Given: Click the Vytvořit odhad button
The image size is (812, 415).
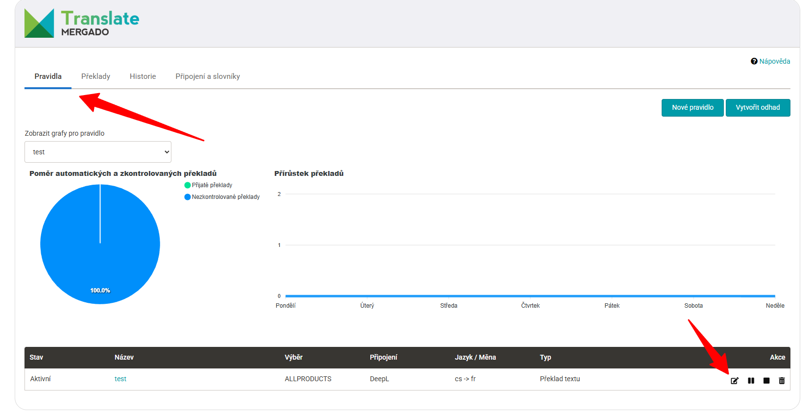Looking at the screenshot, I should (x=758, y=108).
